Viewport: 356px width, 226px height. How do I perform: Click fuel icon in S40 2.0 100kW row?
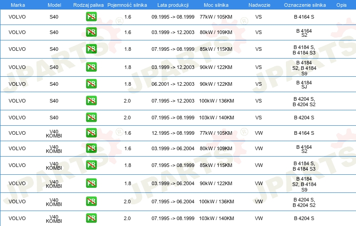click(91, 101)
